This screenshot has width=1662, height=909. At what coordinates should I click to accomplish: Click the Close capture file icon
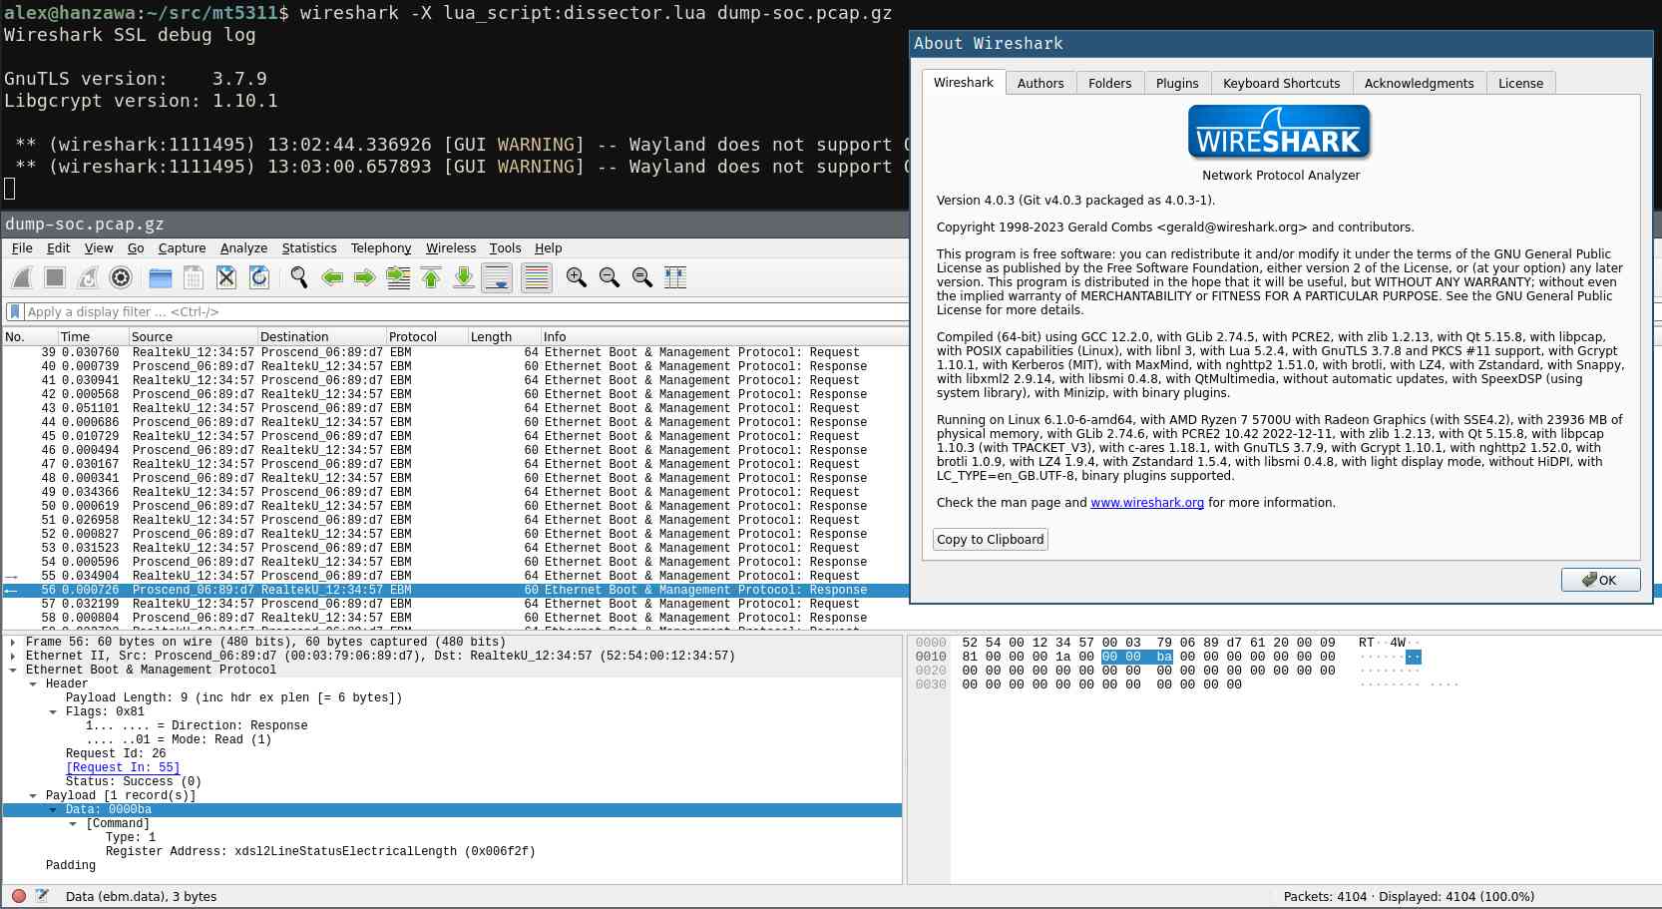coord(226,277)
